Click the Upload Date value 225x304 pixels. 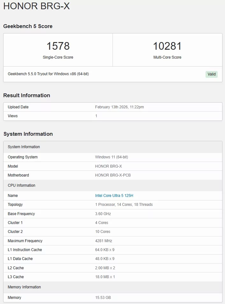[119, 107]
